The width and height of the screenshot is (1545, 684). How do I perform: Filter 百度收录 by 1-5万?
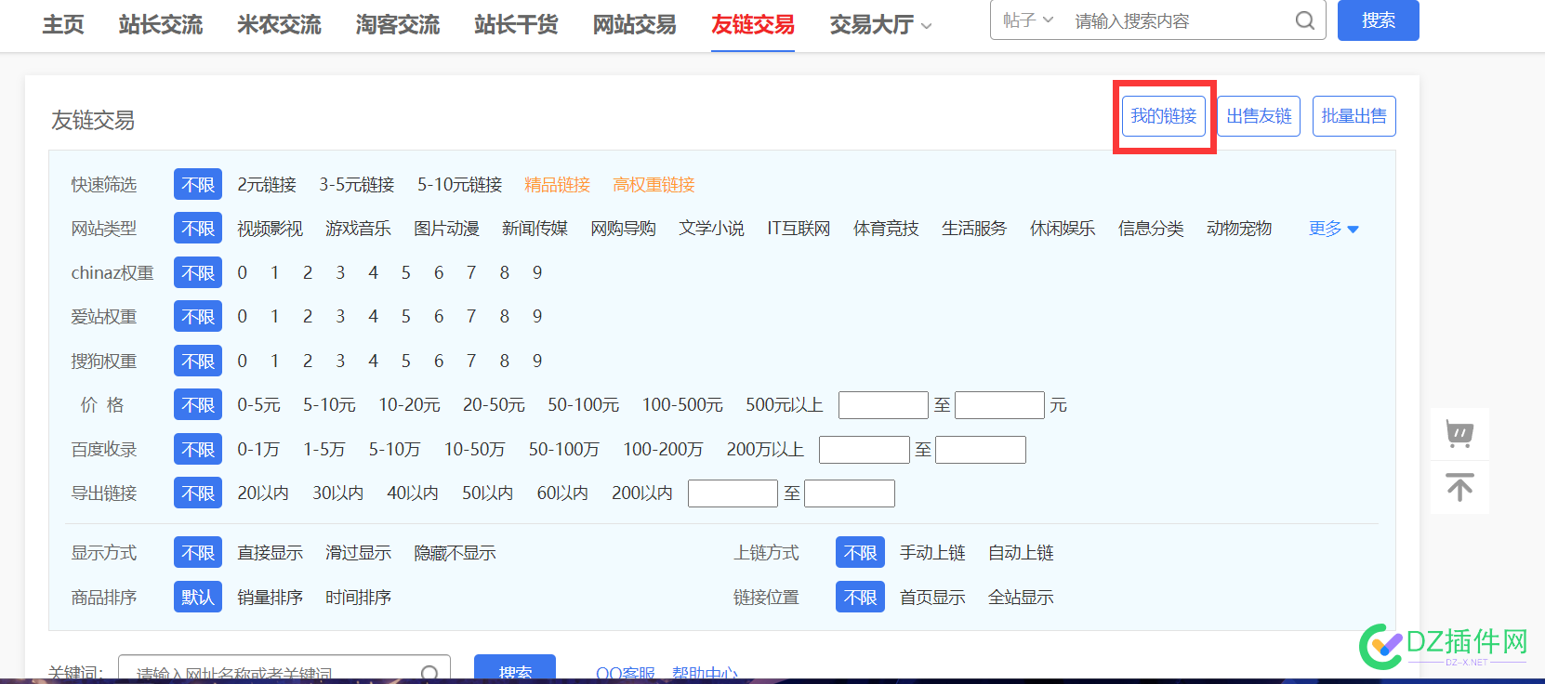tap(324, 450)
